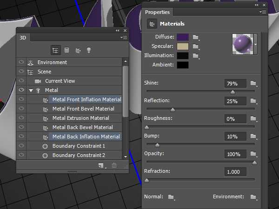
Task: Filter 3D panel by meshes
Action: point(66,50)
